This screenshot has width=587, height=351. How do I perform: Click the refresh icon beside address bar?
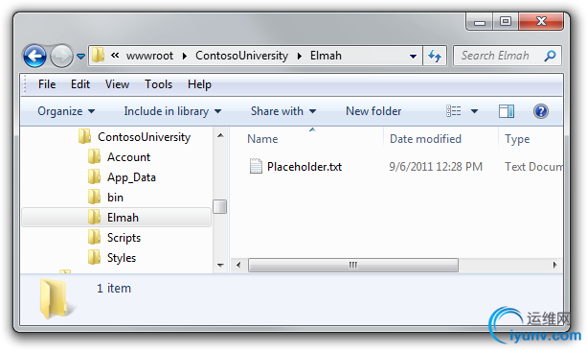coord(435,56)
